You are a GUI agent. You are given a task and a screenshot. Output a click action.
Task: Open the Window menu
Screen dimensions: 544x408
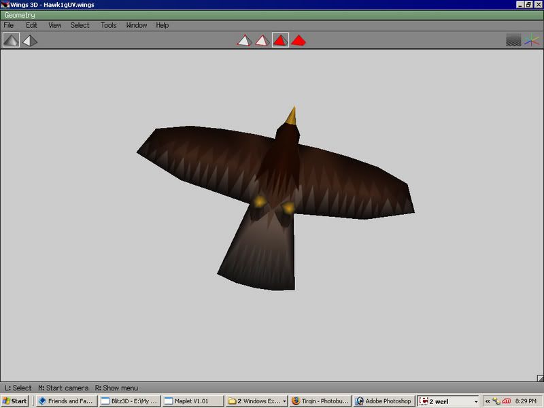[x=137, y=25]
